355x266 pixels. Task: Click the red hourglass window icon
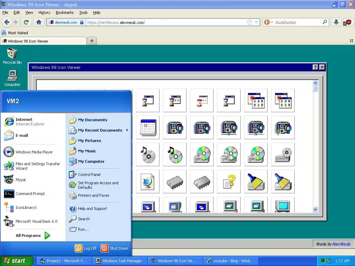[x=202, y=100]
